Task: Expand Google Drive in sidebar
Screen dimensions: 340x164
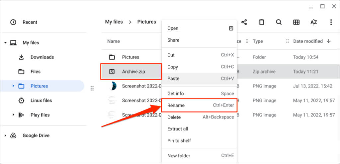Action: point(6,136)
